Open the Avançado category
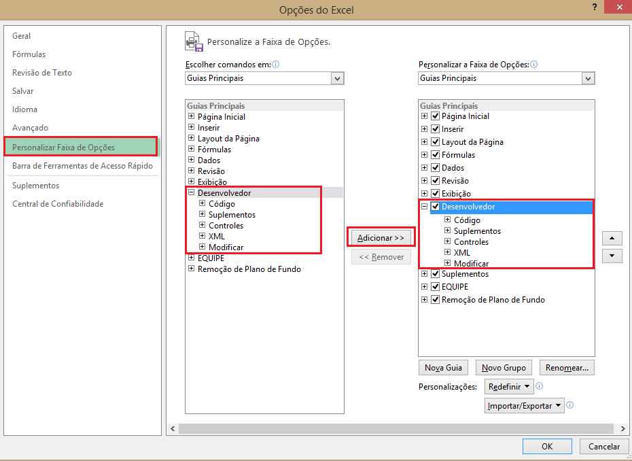This screenshot has width=632, height=461. (30, 128)
